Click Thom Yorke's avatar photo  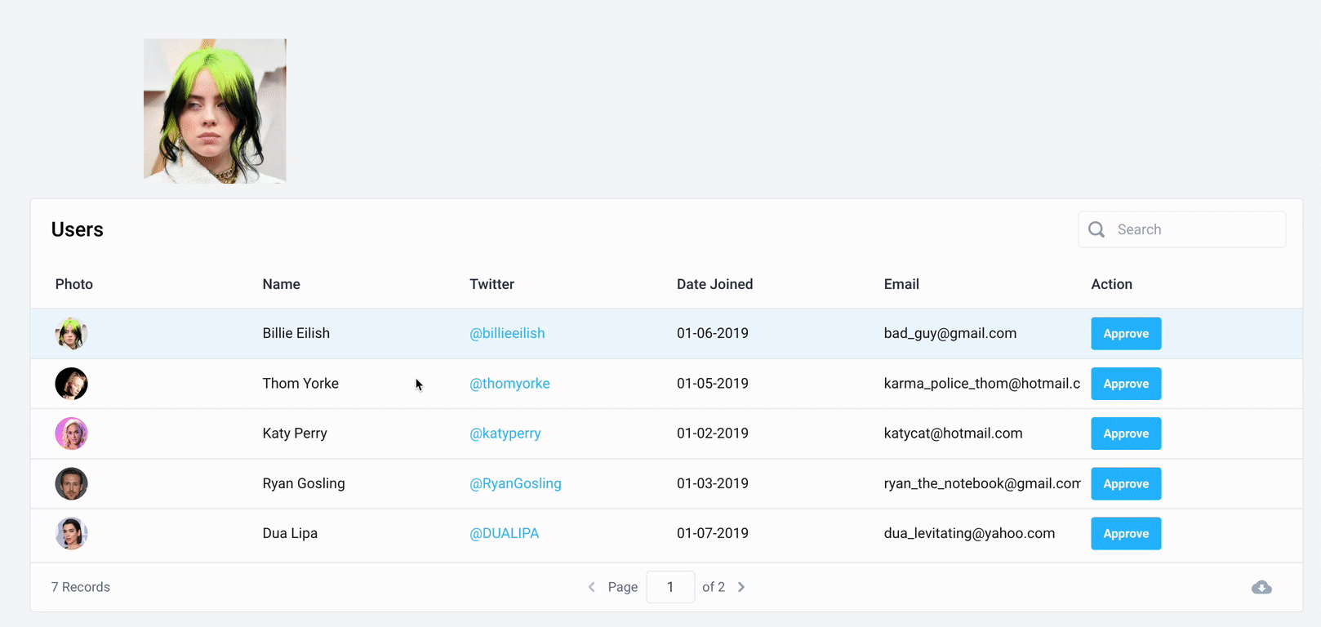71,384
